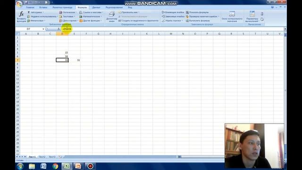Screen dimensions: 302x170
Task: Switch to sheet Лист2
Action: 42,157
